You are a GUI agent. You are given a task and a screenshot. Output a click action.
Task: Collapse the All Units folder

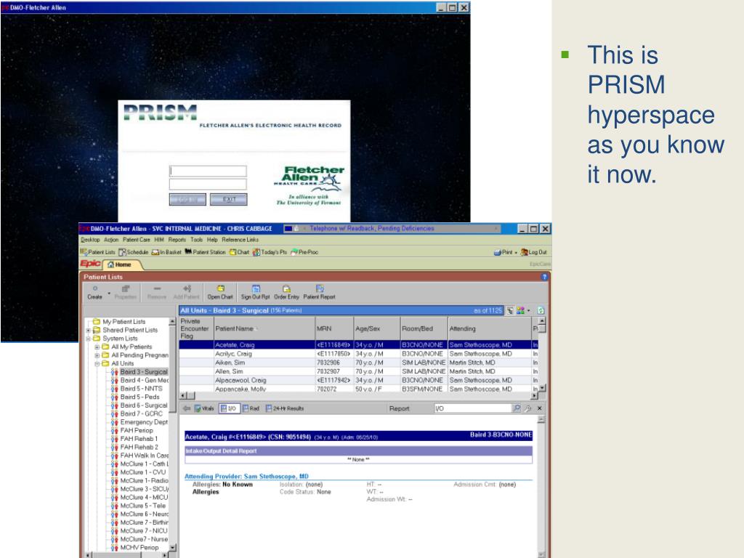tap(97, 364)
